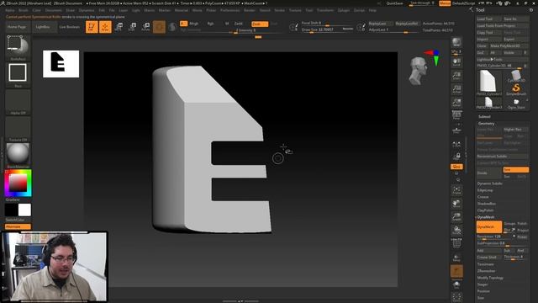Click Make PolyMesh3D button

pyautogui.click(x=509, y=45)
